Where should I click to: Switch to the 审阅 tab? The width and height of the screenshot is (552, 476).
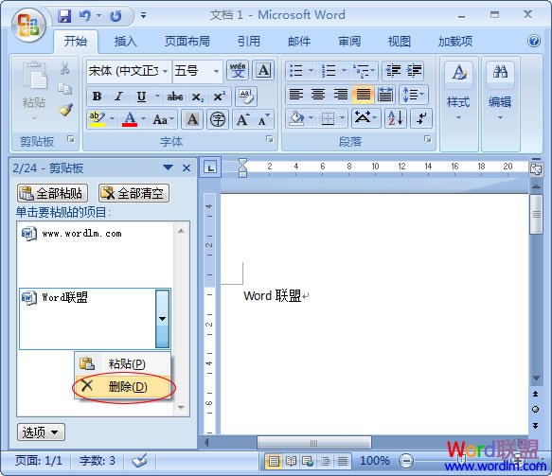click(348, 42)
